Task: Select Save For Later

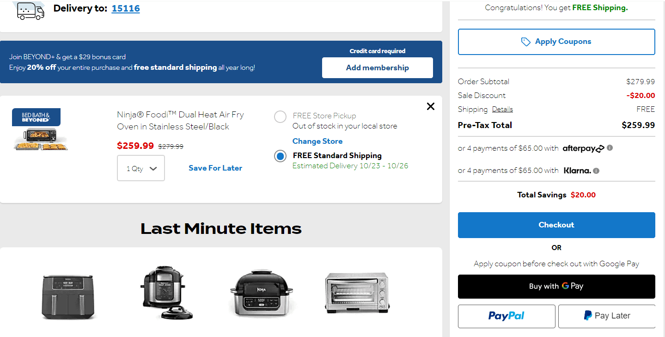Action: click(x=215, y=168)
